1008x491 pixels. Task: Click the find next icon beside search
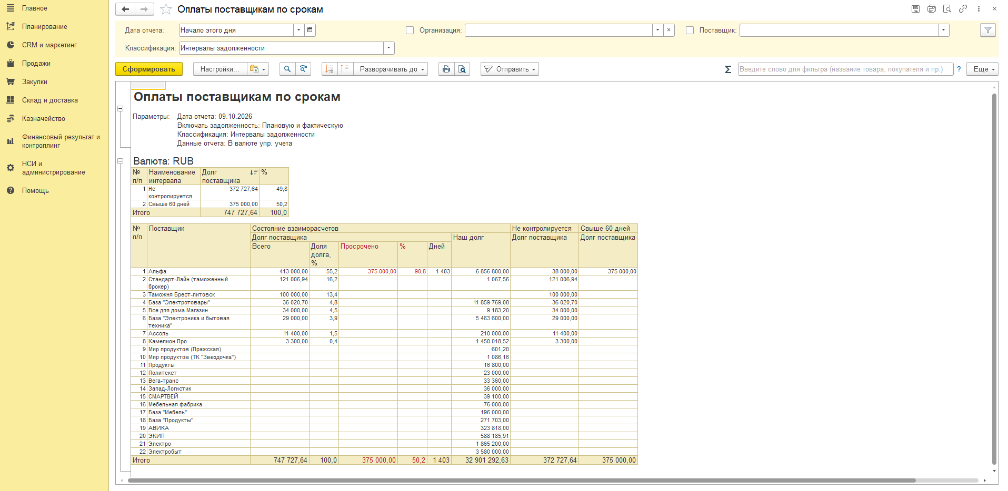[x=303, y=69]
